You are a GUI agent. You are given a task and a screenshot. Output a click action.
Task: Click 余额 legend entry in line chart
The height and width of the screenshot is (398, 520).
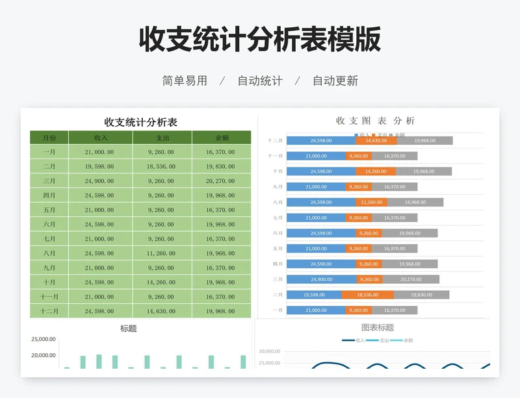(401, 340)
